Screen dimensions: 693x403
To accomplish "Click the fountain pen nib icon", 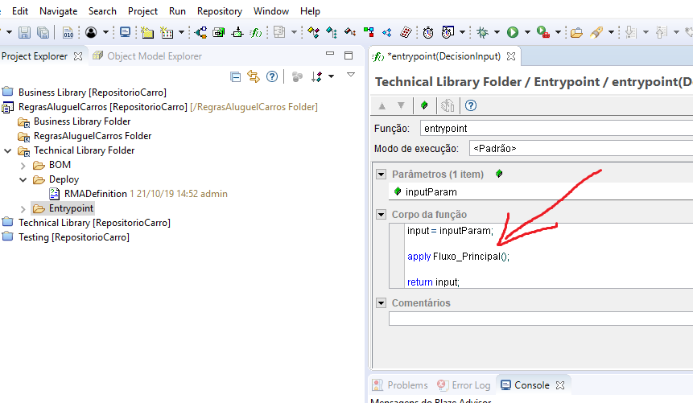I will [x=596, y=32].
